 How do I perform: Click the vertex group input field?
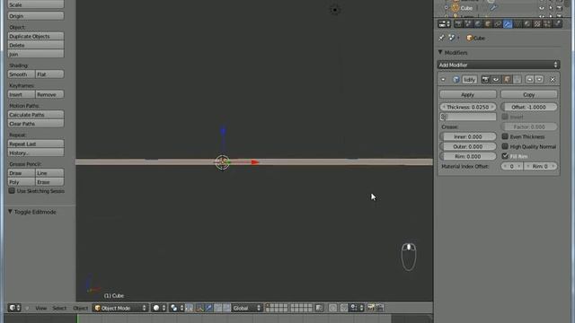click(x=467, y=117)
